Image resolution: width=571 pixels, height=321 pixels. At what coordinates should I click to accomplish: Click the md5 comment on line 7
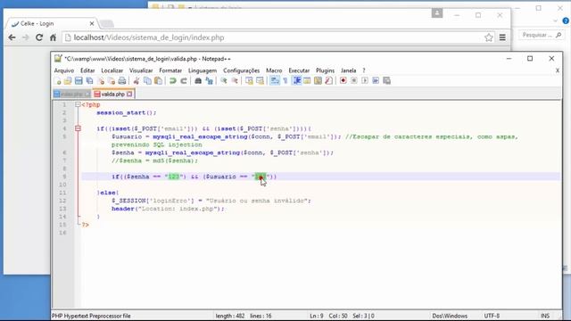[x=154, y=160]
